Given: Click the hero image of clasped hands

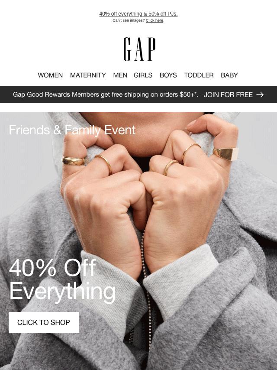Looking at the screenshot, I should (x=138, y=241).
